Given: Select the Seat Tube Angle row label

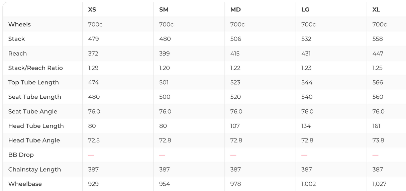Looking at the screenshot, I should 33,111.
